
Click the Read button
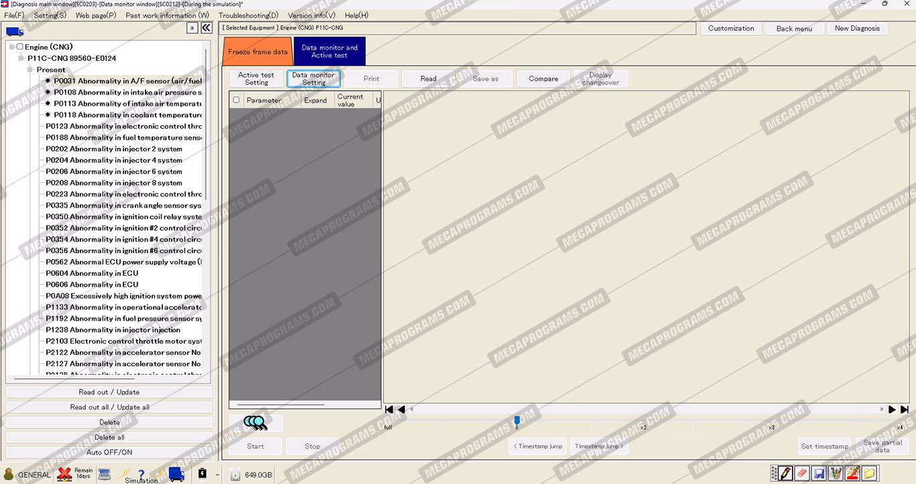click(x=428, y=79)
